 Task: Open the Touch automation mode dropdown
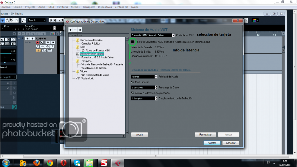pos(37,20)
